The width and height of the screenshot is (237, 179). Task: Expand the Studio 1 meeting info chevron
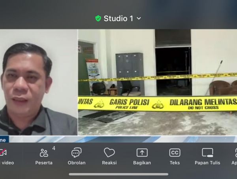[x=139, y=19]
